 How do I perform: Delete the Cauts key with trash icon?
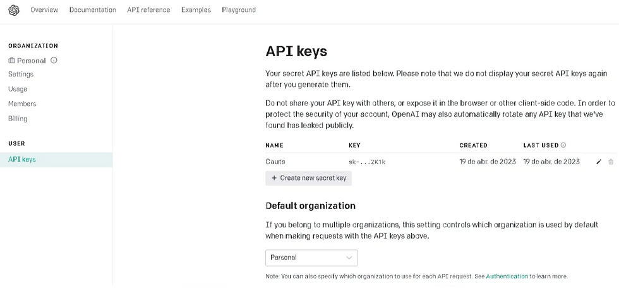pyautogui.click(x=611, y=162)
